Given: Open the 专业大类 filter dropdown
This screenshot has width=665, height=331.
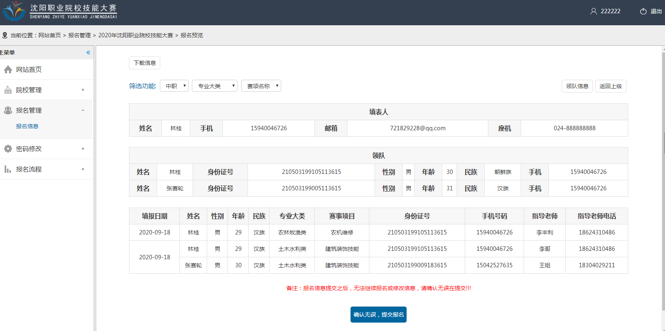Looking at the screenshot, I should [215, 86].
